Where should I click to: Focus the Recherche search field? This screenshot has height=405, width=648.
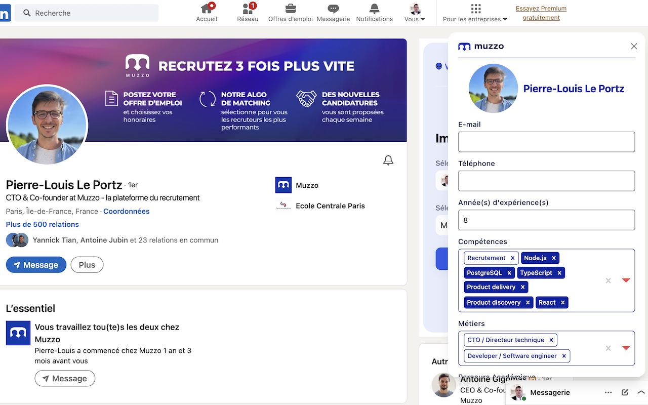click(x=87, y=13)
